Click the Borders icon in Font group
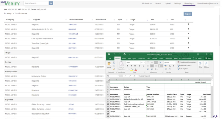The image size is (222, 119). 127,69
